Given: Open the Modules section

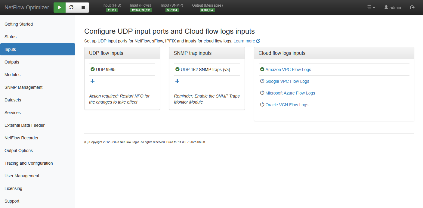Looking at the screenshot, I should pyautogui.click(x=38, y=75).
